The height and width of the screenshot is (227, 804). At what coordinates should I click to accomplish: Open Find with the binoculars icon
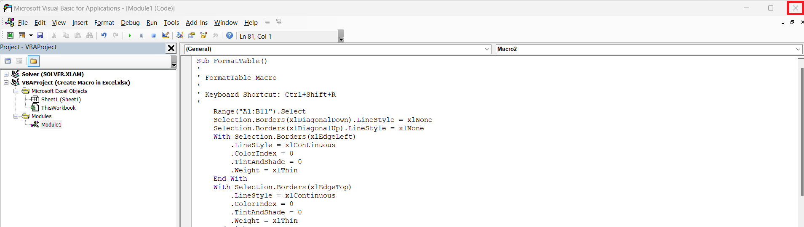[x=90, y=36]
